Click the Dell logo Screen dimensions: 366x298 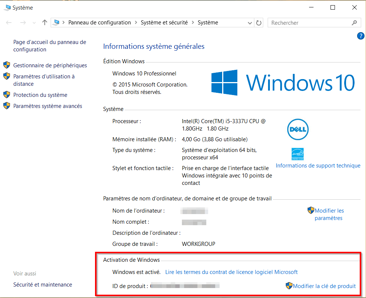point(298,129)
